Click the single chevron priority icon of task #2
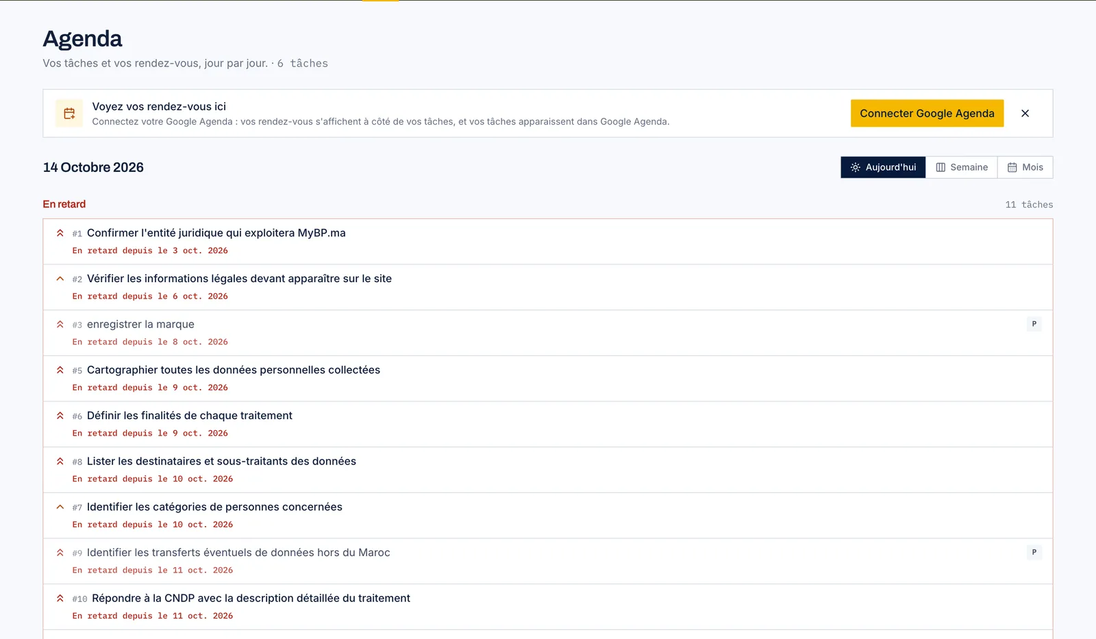 coord(60,279)
